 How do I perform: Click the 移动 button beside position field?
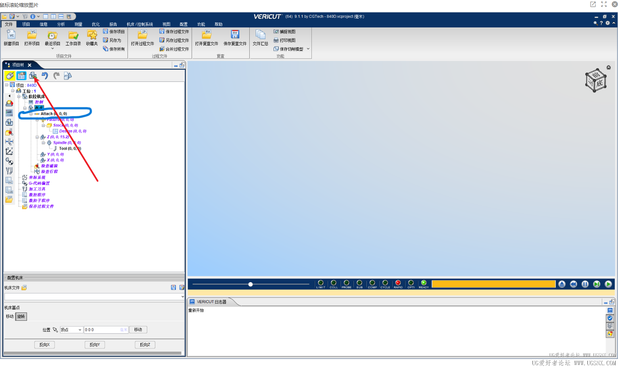coord(138,330)
